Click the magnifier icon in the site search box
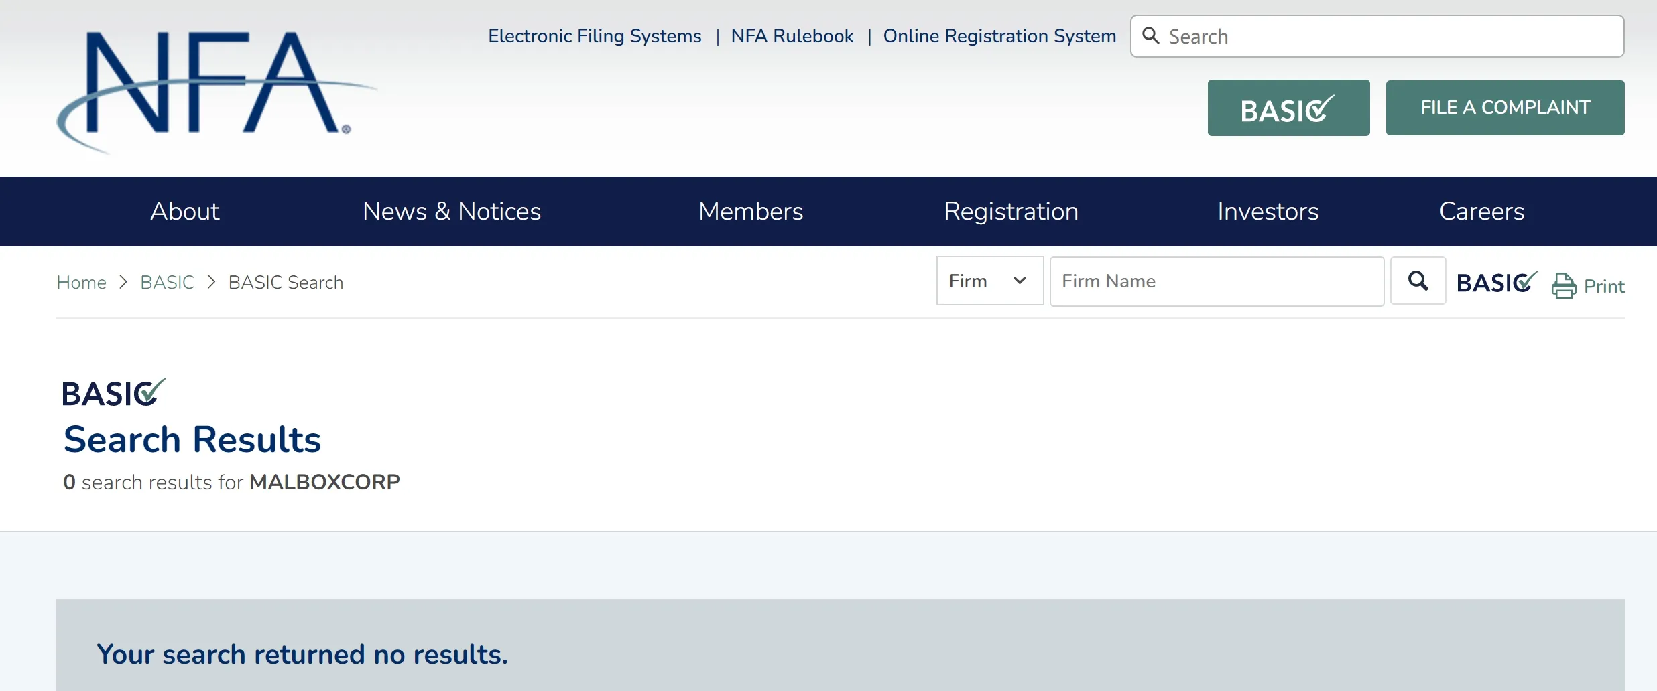1657x691 pixels. tap(1150, 35)
